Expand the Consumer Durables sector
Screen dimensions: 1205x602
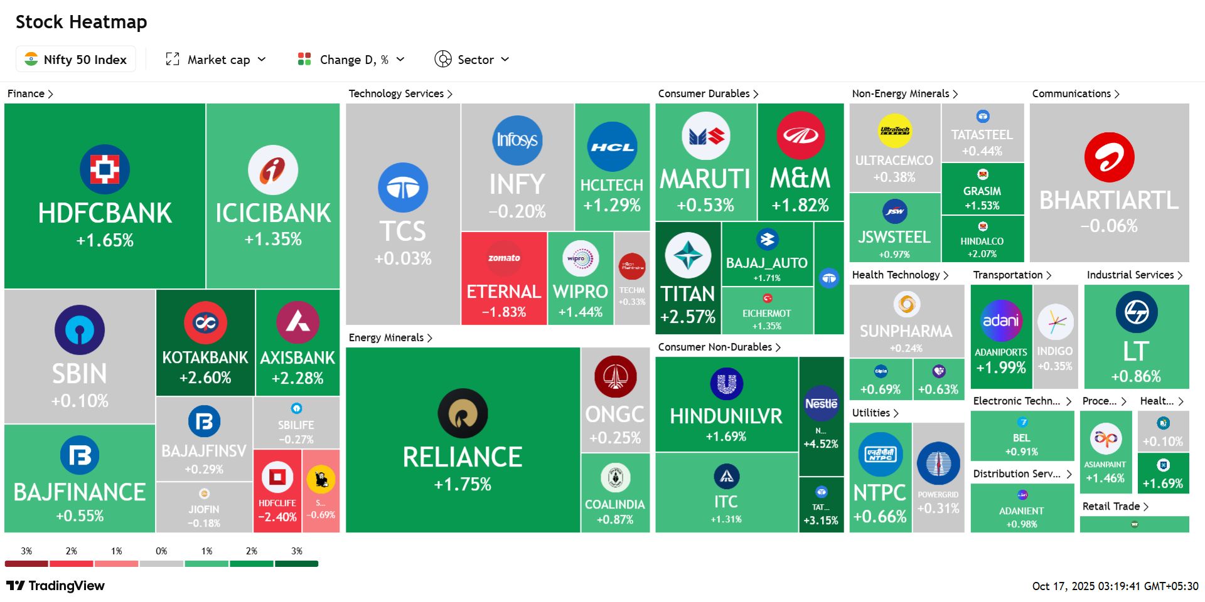click(x=708, y=93)
